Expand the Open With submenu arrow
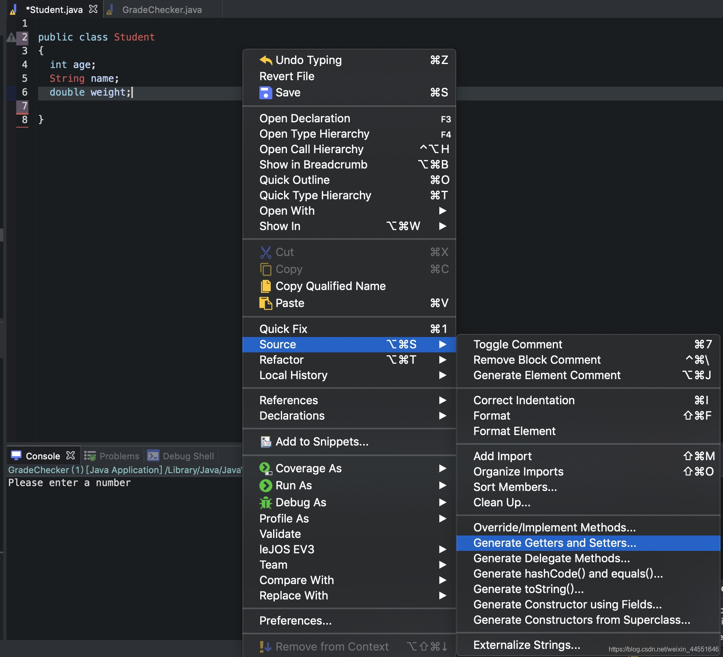This screenshot has width=723, height=657. click(x=443, y=211)
